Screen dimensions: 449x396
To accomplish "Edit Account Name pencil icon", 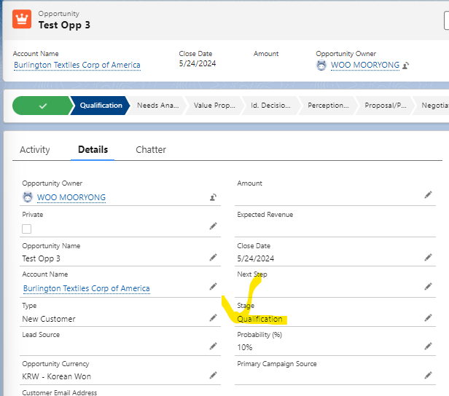I will pos(213,286).
